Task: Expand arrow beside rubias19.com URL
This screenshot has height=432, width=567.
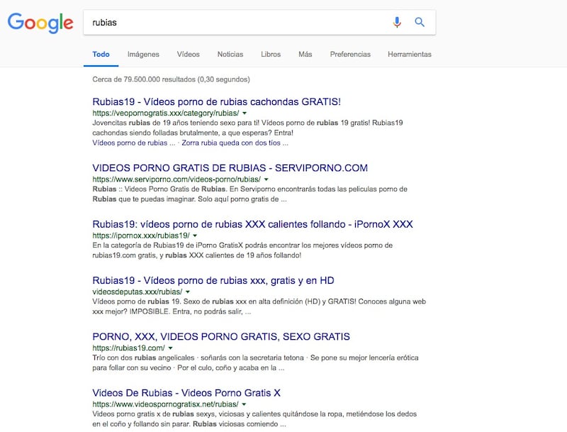Action: pyautogui.click(x=170, y=348)
